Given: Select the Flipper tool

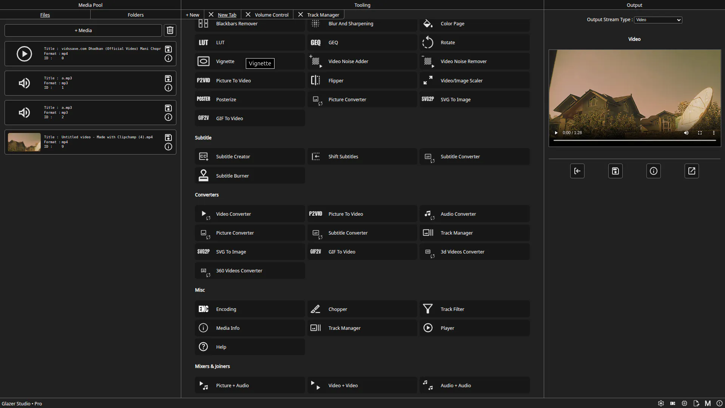Looking at the screenshot, I should (x=362, y=80).
